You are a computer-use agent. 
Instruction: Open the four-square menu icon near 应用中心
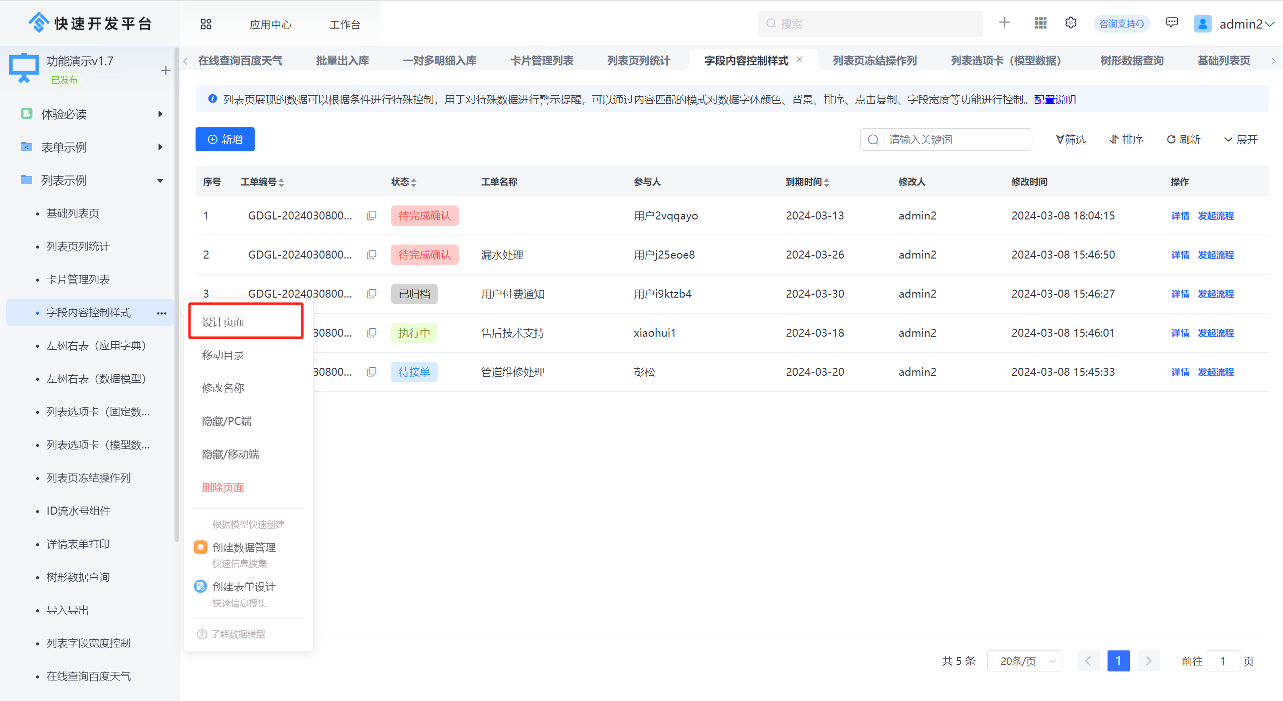206,24
